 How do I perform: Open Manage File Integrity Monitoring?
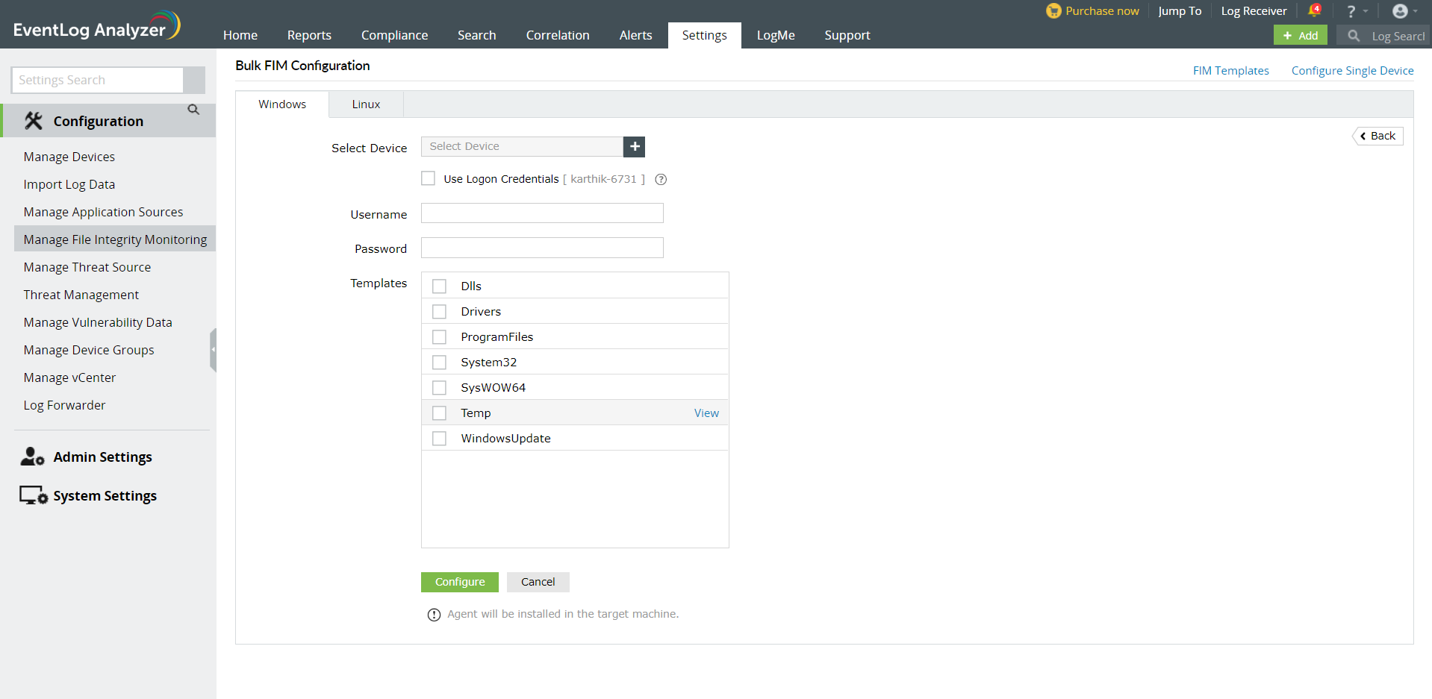click(x=115, y=239)
